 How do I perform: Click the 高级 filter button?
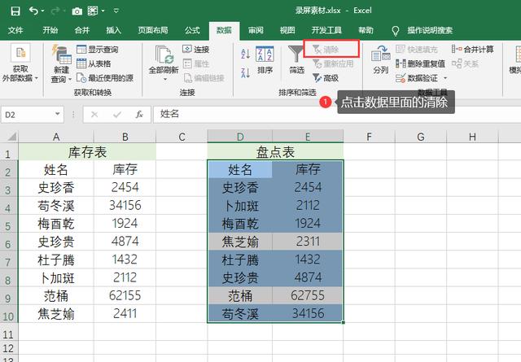pos(326,78)
